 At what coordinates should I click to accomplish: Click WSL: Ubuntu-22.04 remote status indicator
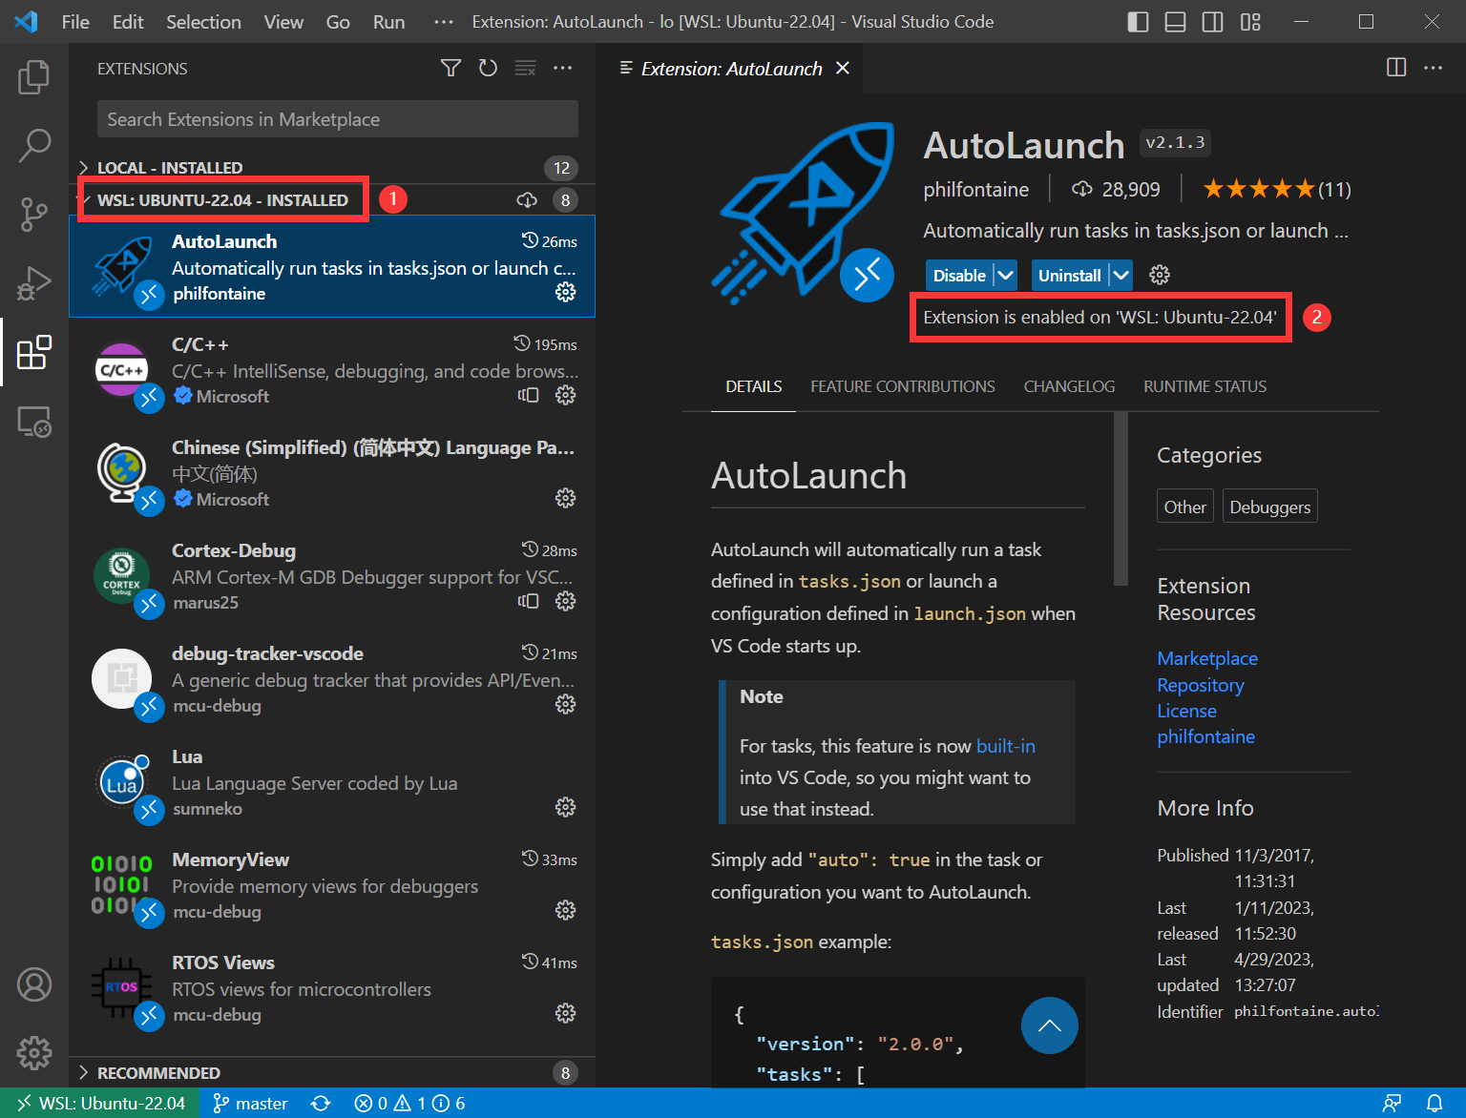[x=100, y=1103]
